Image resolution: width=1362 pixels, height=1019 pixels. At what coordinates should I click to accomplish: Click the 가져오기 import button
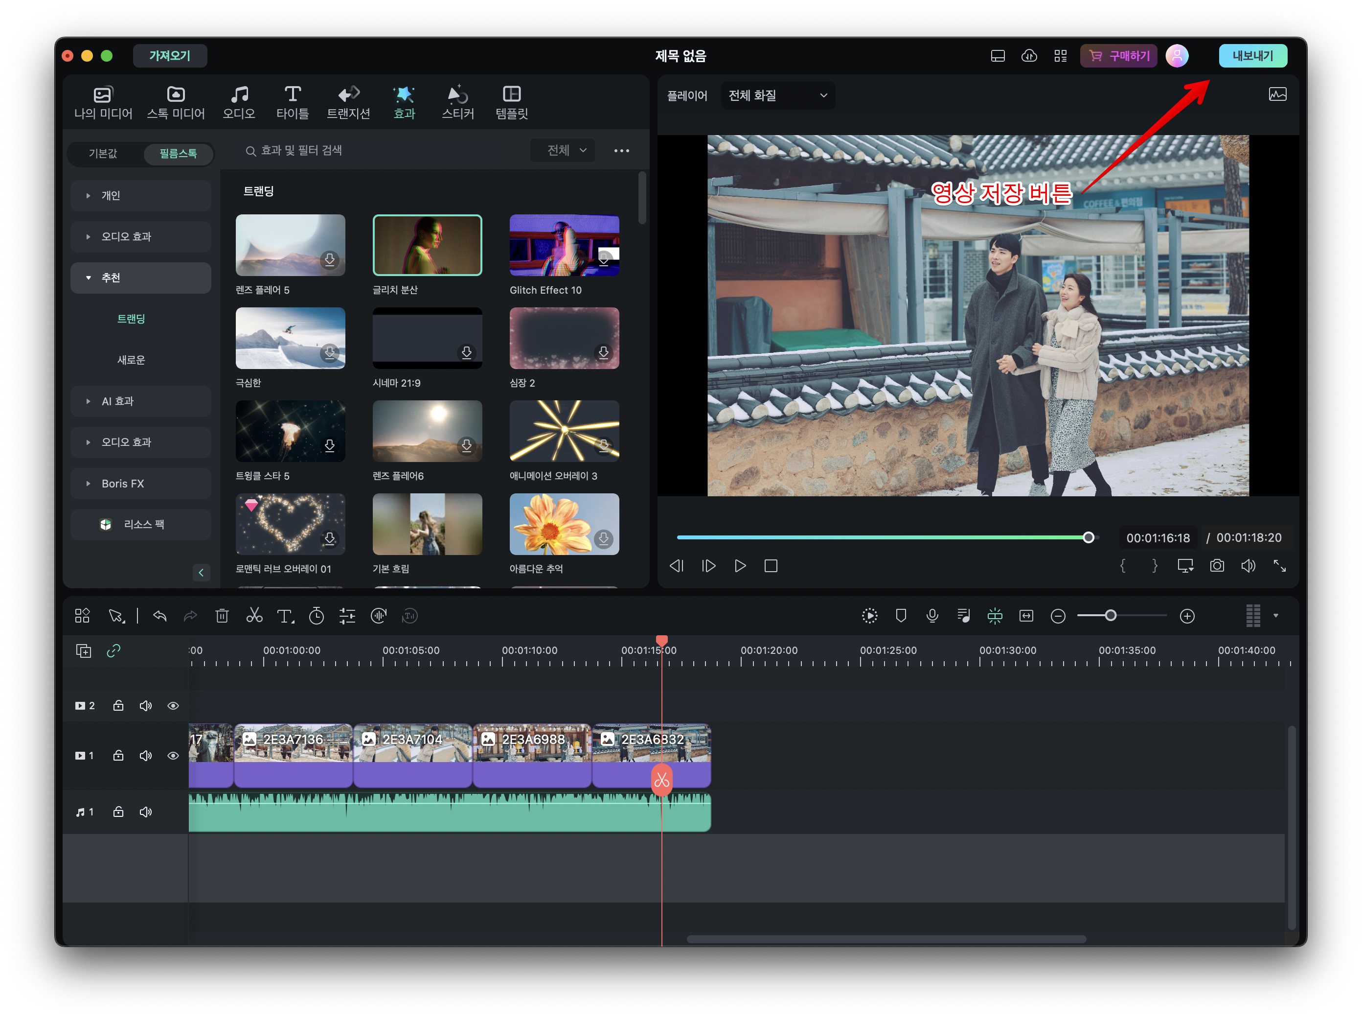coord(170,55)
